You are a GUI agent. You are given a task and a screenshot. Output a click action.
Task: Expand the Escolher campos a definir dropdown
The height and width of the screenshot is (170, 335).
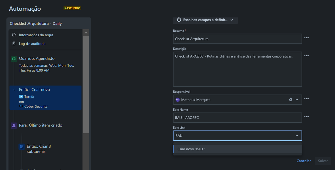205,20
